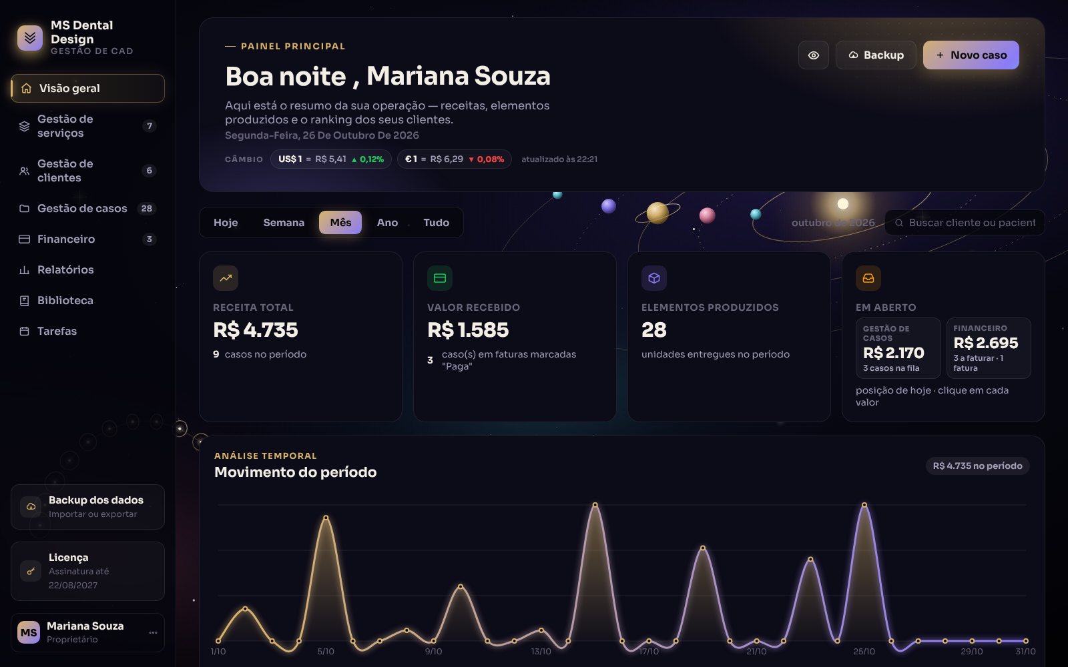
Task: Click the MS Dental Design logo icon
Action: 30,38
